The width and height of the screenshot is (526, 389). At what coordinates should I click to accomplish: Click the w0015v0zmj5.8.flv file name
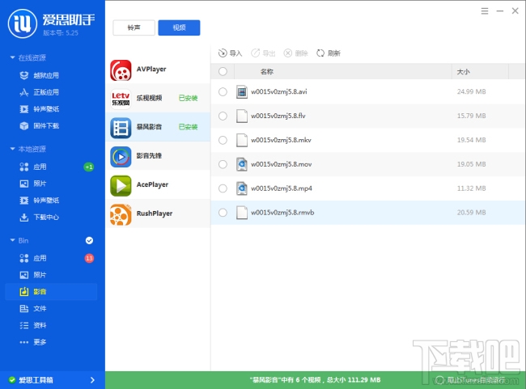pos(278,116)
